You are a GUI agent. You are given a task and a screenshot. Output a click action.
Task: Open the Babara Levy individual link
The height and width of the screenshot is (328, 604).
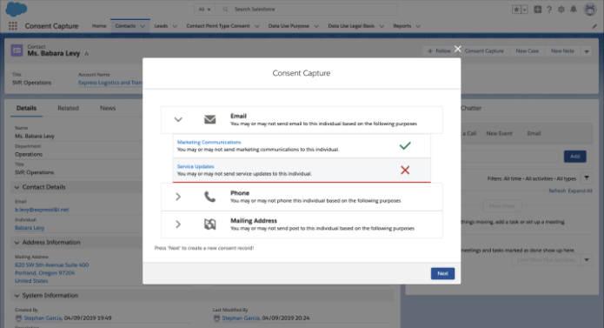30,228
